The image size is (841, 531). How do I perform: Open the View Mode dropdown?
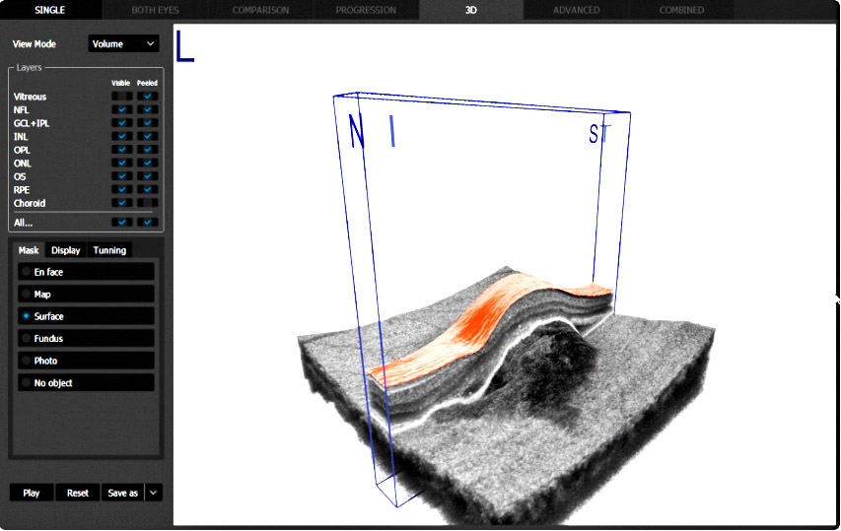[123, 44]
